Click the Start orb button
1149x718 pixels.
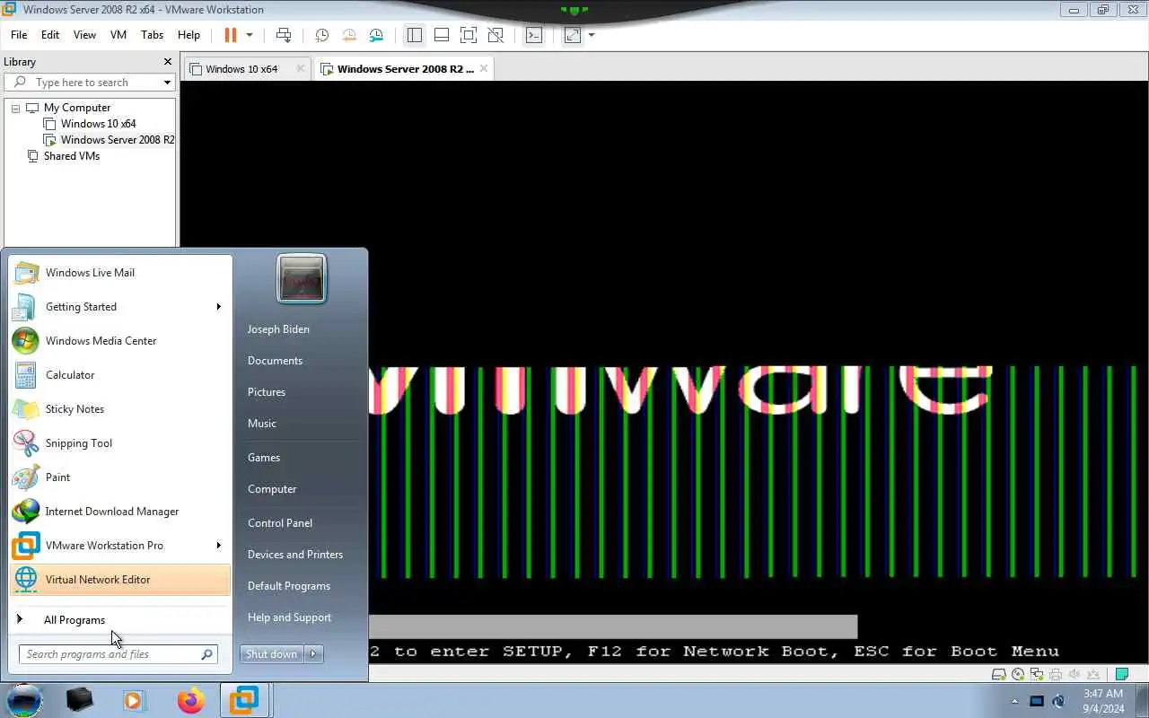[25, 700]
